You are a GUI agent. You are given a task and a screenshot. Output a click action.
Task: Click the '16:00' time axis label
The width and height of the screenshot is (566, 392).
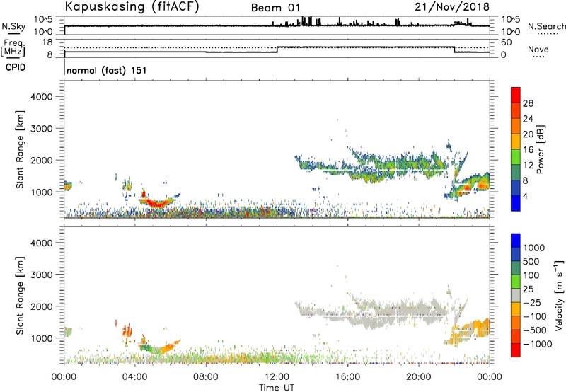[x=347, y=377]
